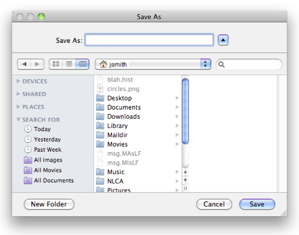Image resolution: width=299 pixels, height=235 pixels.
Task: Click the Documents folder name
Action: pos(124,107)
